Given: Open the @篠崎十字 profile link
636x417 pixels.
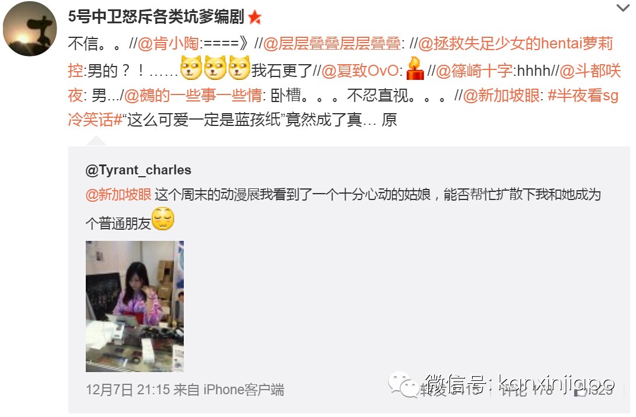Looking at the screenshot, I should 474,71.
